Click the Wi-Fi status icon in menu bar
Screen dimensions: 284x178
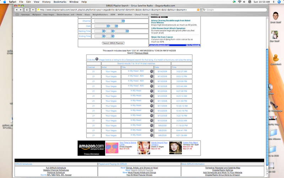point(239,2)
